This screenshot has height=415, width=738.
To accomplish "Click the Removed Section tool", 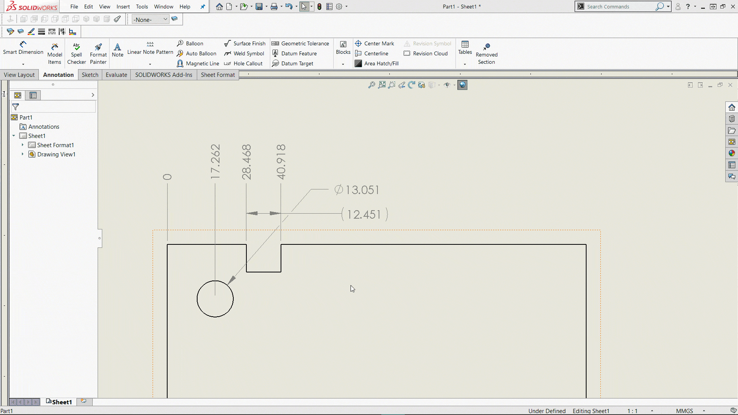I will (487, 53).
